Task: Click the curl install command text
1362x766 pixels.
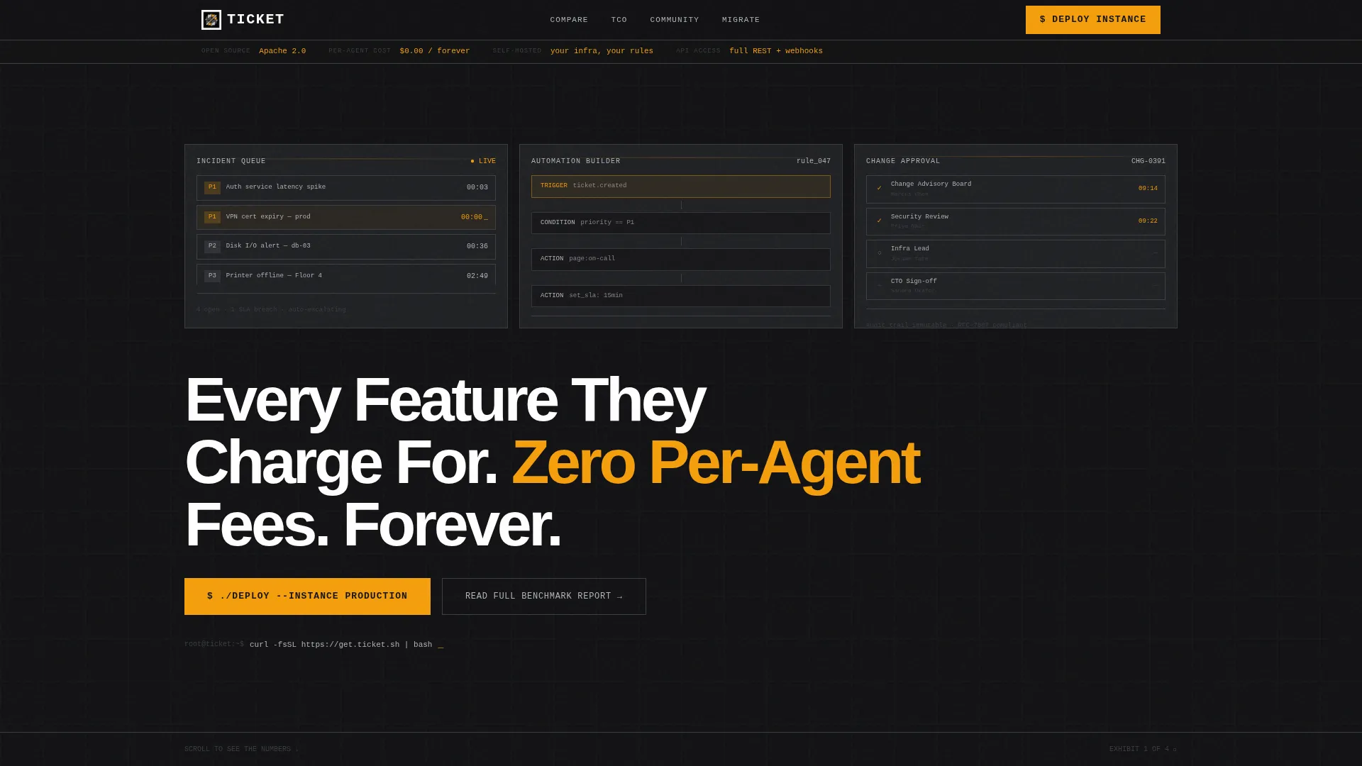Action: [x=340, y=645]
